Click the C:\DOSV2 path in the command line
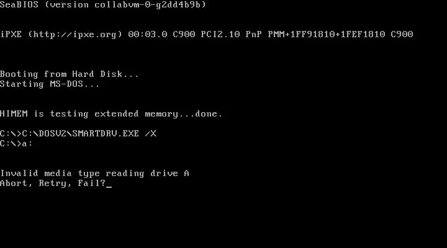The width and height of the screenshot is (447, 248). (44, 133)
